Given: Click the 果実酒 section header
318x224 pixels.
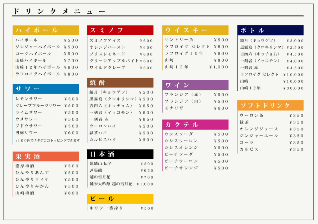Looking at the screenshot, I should click(46, 156).
